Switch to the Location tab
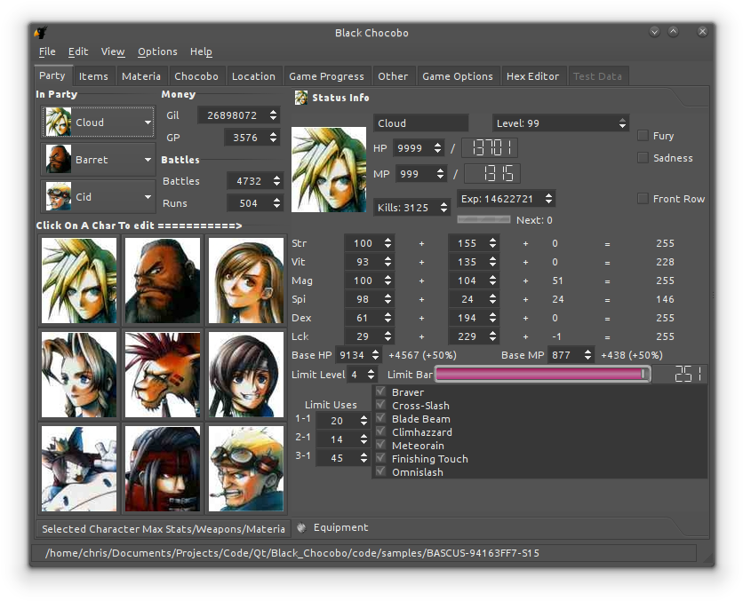Viewport: 743px width, 601px height. point(253,76)
